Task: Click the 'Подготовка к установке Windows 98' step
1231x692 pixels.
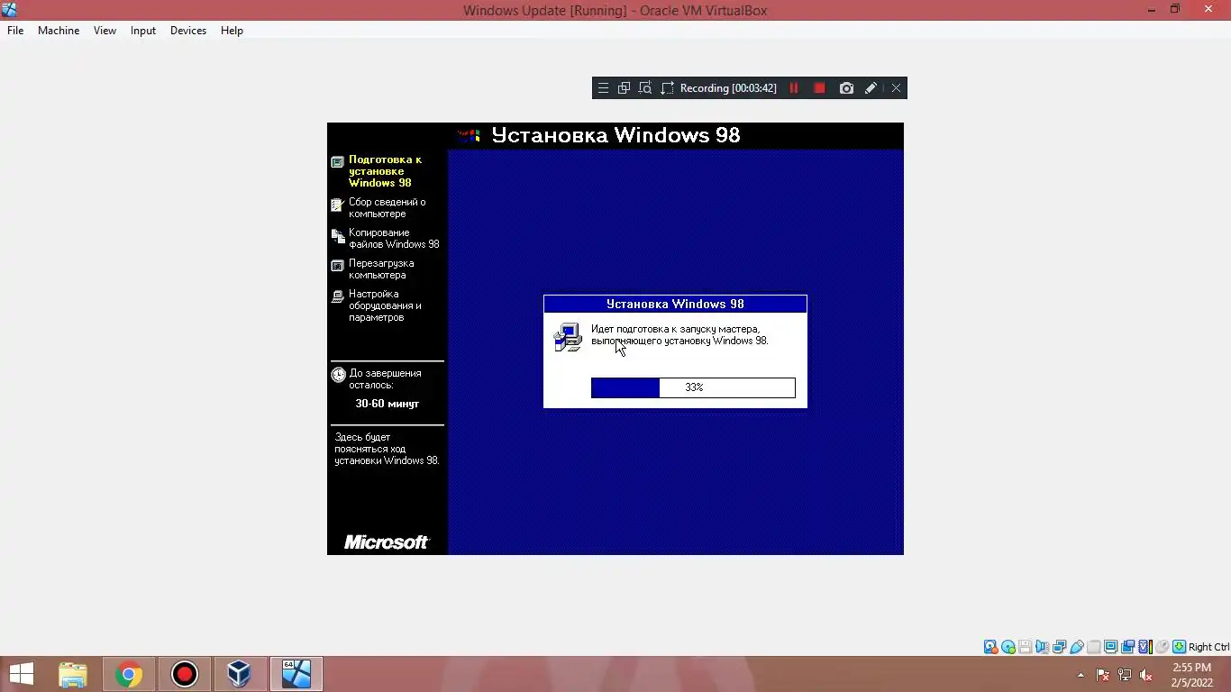Action: [385, 171]
